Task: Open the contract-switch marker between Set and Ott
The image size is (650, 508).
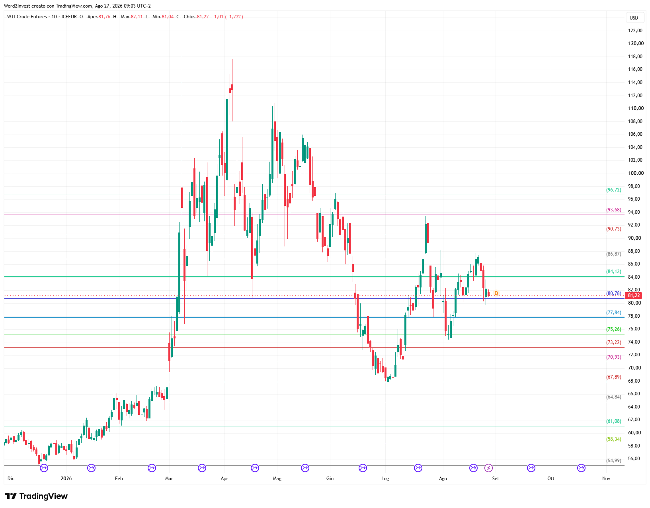Action: tap(531, 468)
